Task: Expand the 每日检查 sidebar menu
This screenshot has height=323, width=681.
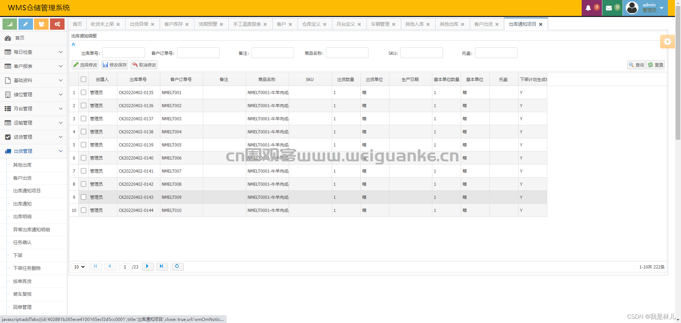Action: [33, 52]
